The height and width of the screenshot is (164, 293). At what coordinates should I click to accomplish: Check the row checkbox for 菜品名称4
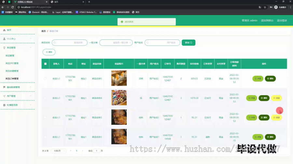45,98
